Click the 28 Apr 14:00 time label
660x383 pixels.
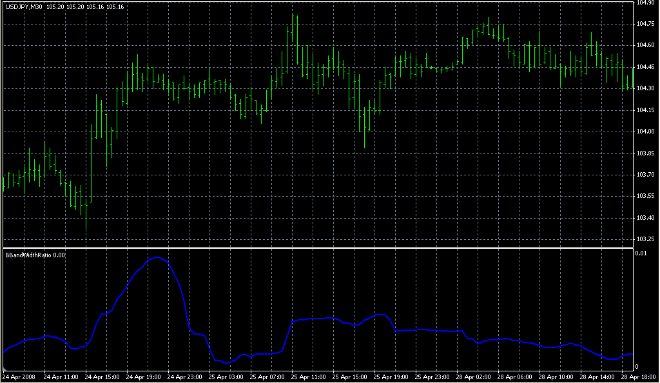click(597, 377)
